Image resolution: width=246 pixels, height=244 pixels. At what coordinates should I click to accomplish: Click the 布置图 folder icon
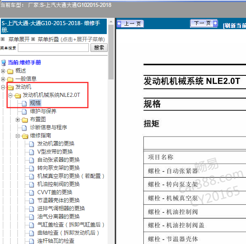point(25,120)
